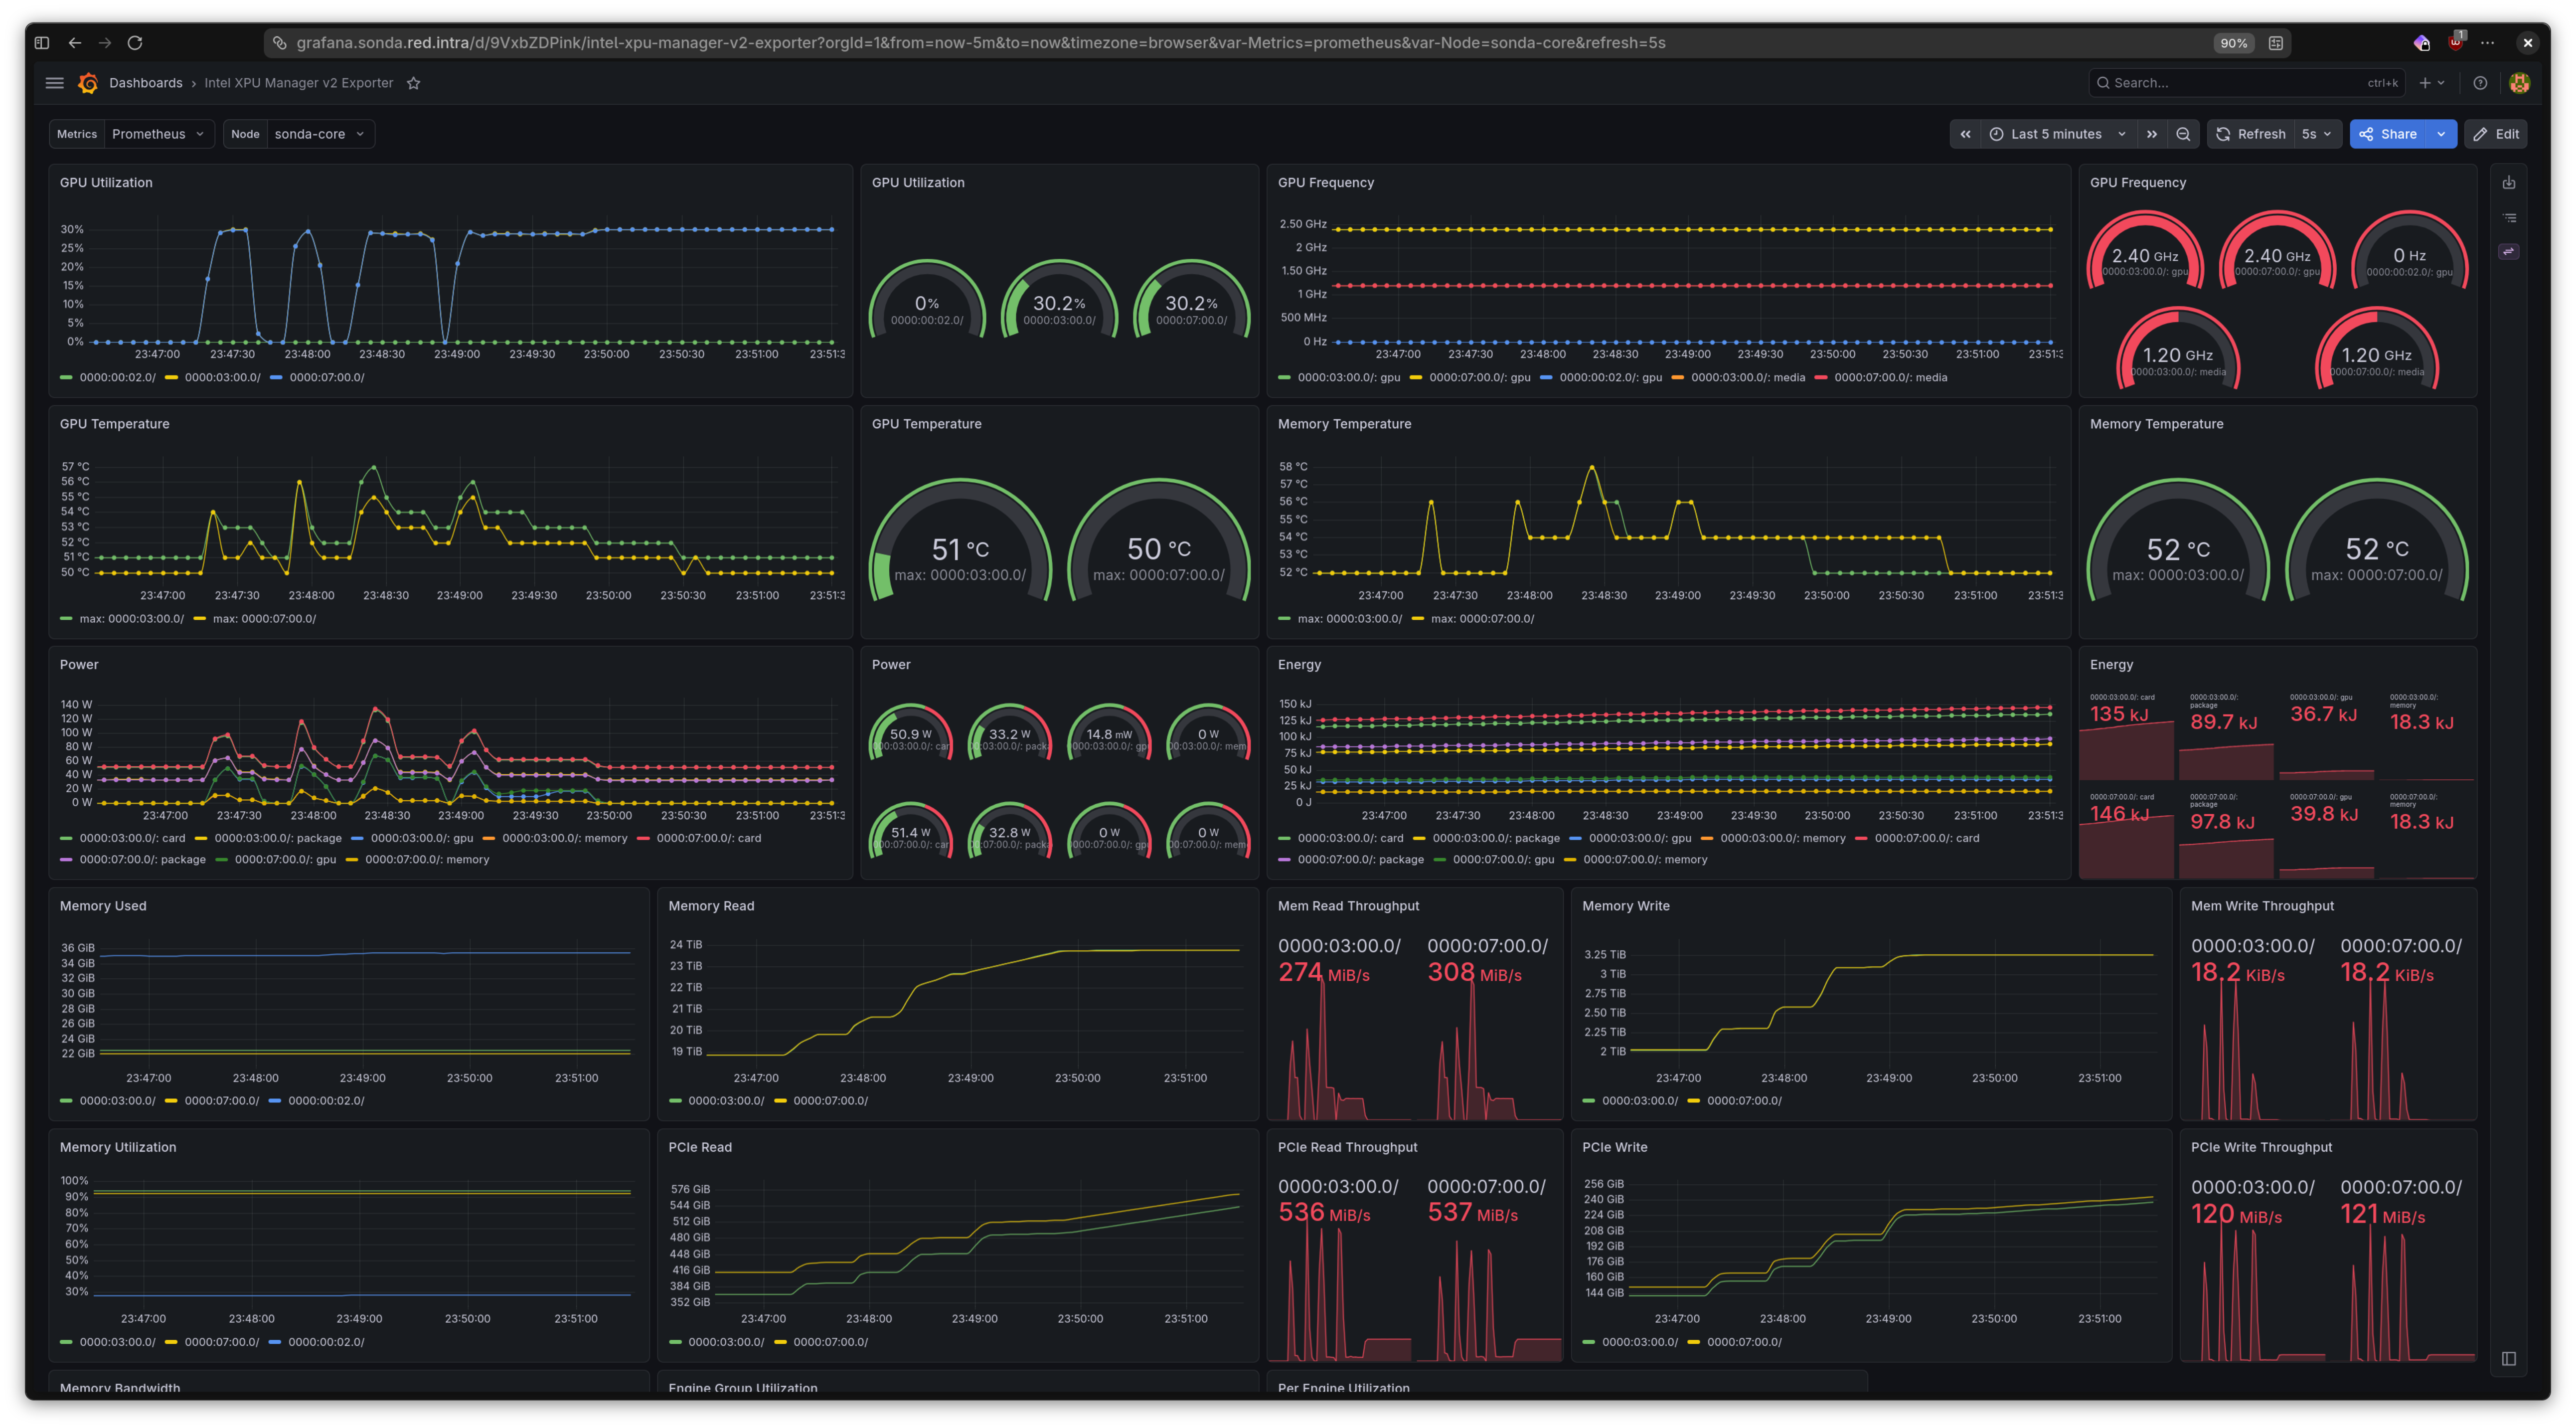Image resolution: width=2576 pixels, height=1428 pixels.
Task: Open the purple privacy lock extension icon
Action: (2421, 43)
